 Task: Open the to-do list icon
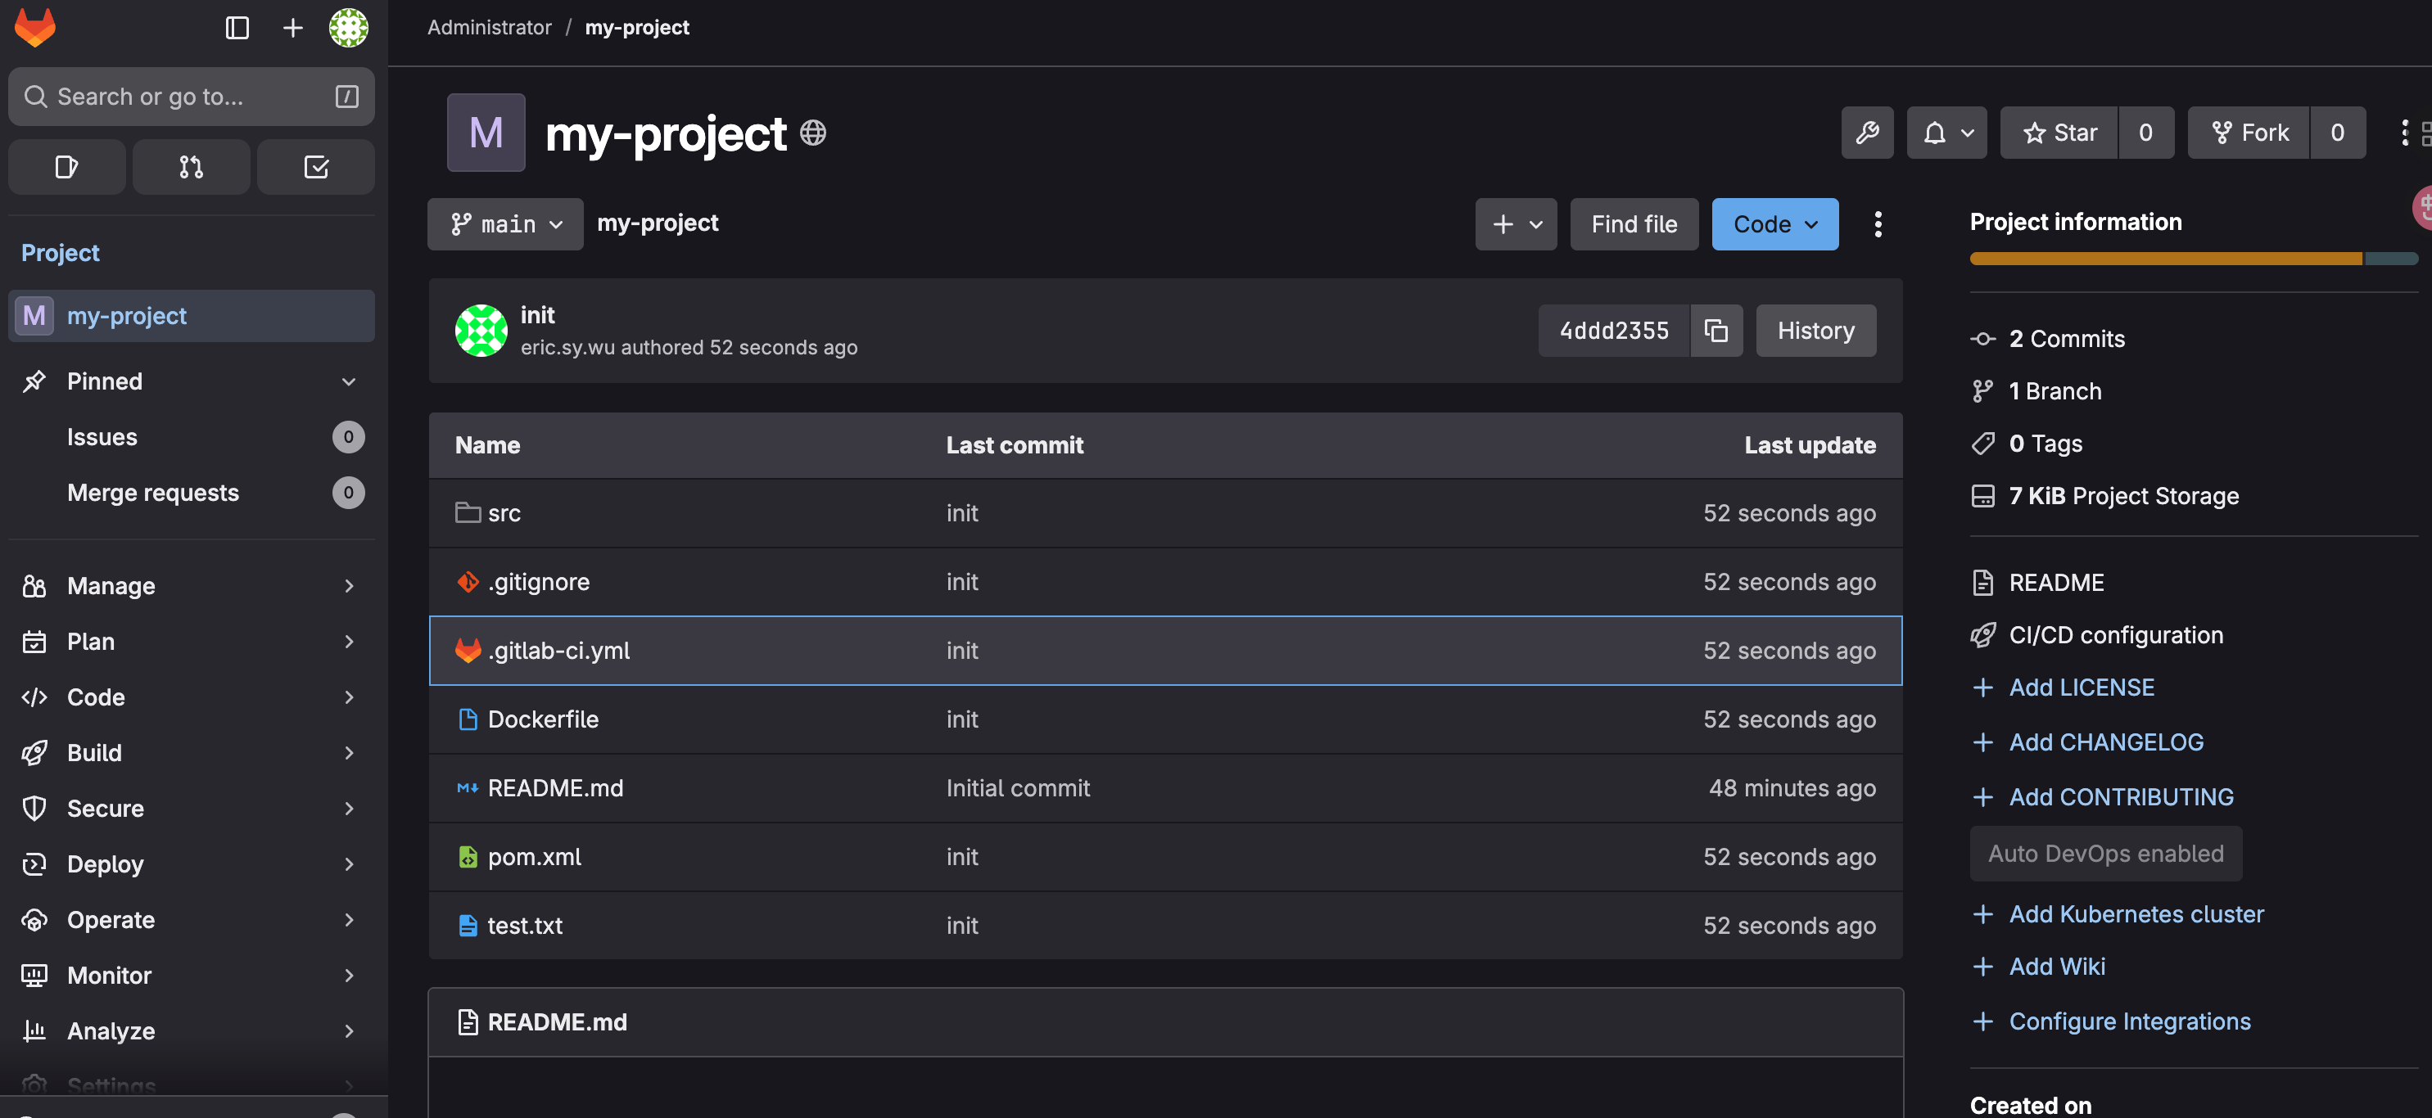pos(315,167)
